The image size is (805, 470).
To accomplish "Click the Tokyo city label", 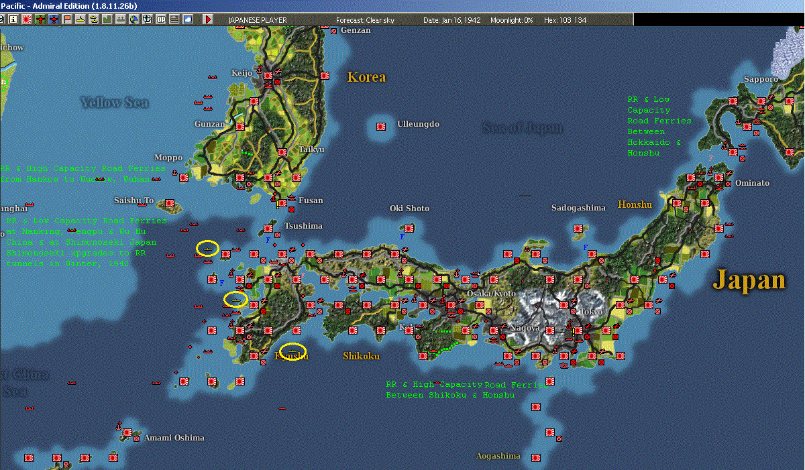I will (590, 312).
